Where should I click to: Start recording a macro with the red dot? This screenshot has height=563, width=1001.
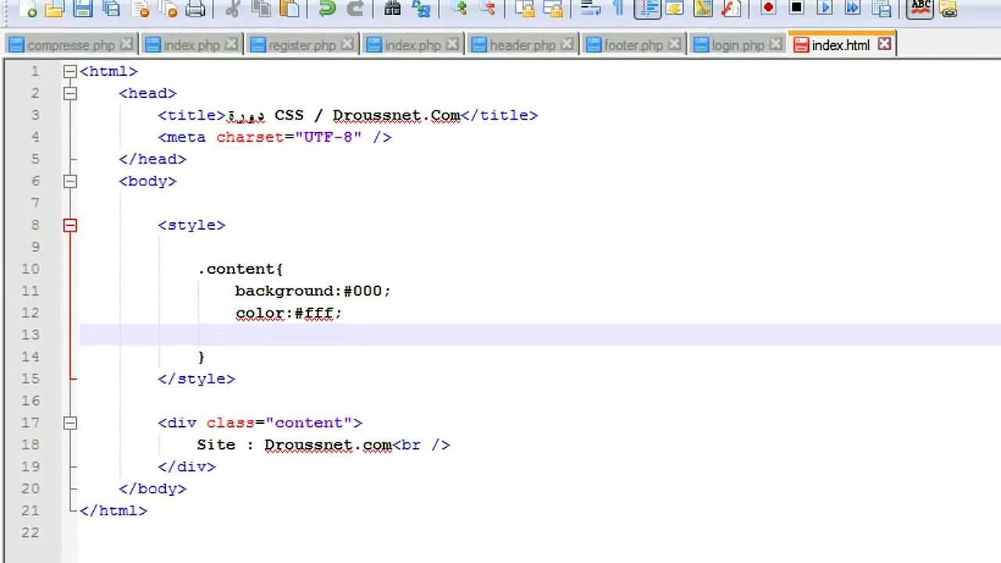[x=768, y=9]
